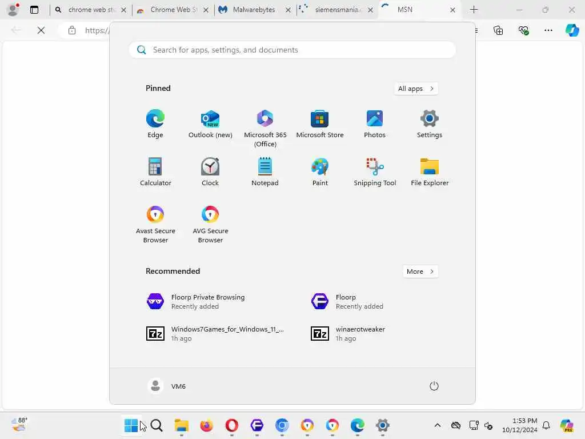Launch the Photos app
The image size is (585, 439).
pos(375,124)
